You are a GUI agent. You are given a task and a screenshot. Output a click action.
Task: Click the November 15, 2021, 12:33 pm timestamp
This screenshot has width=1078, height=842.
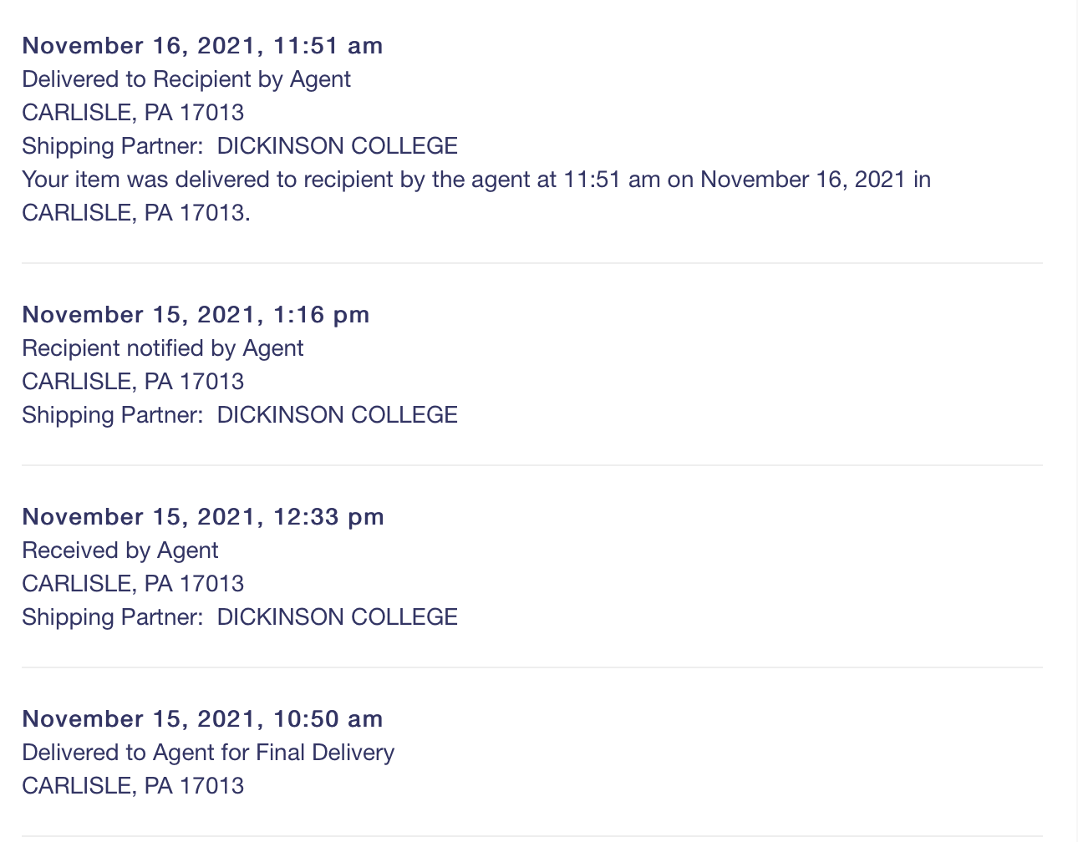203,517
